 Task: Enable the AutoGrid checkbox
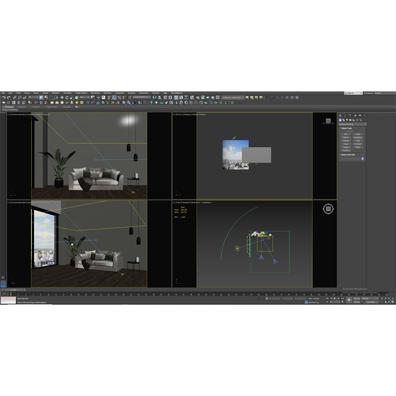tap(346, 131)
